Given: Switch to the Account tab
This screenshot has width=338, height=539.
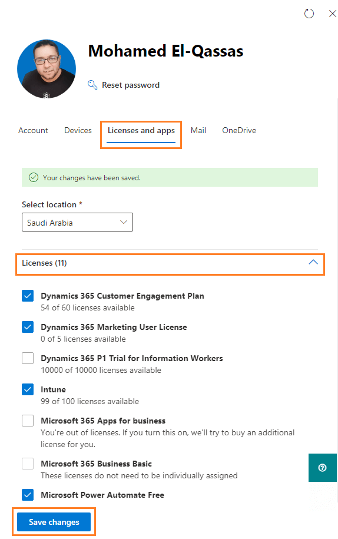Looking at the screenshot, I should [33, 130].
